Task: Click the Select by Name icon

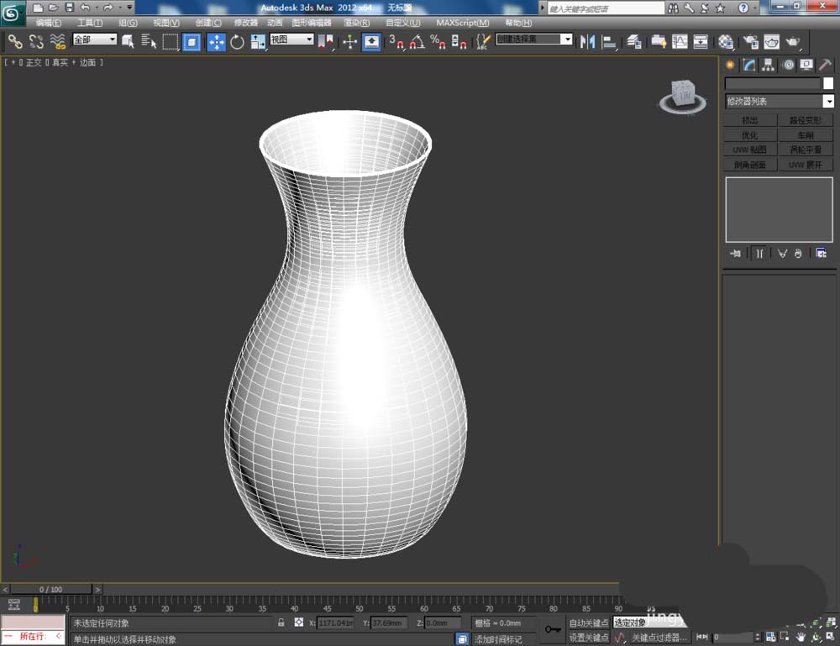Action: click(x=150, y=41)
